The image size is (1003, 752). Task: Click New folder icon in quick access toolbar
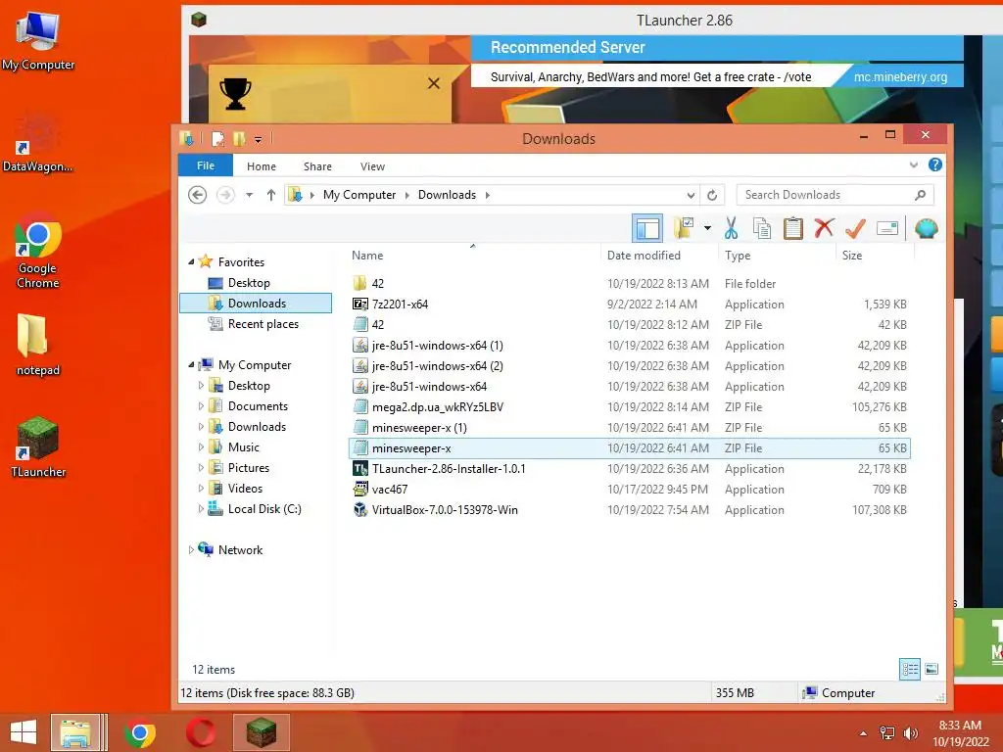(239, 138)
